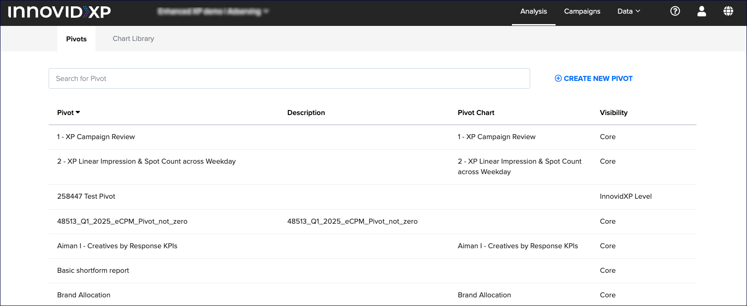Open the help question mark icon
The height and width of the screenshot is (306, 747).
coord(675,11)
